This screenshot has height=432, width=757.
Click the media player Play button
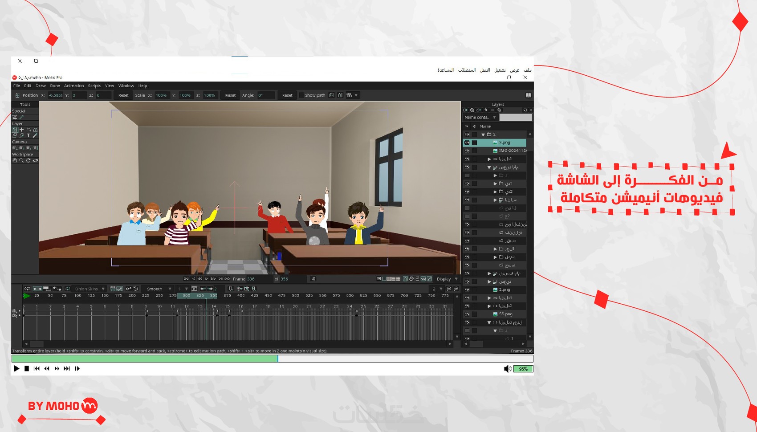[x=16, y=368]
